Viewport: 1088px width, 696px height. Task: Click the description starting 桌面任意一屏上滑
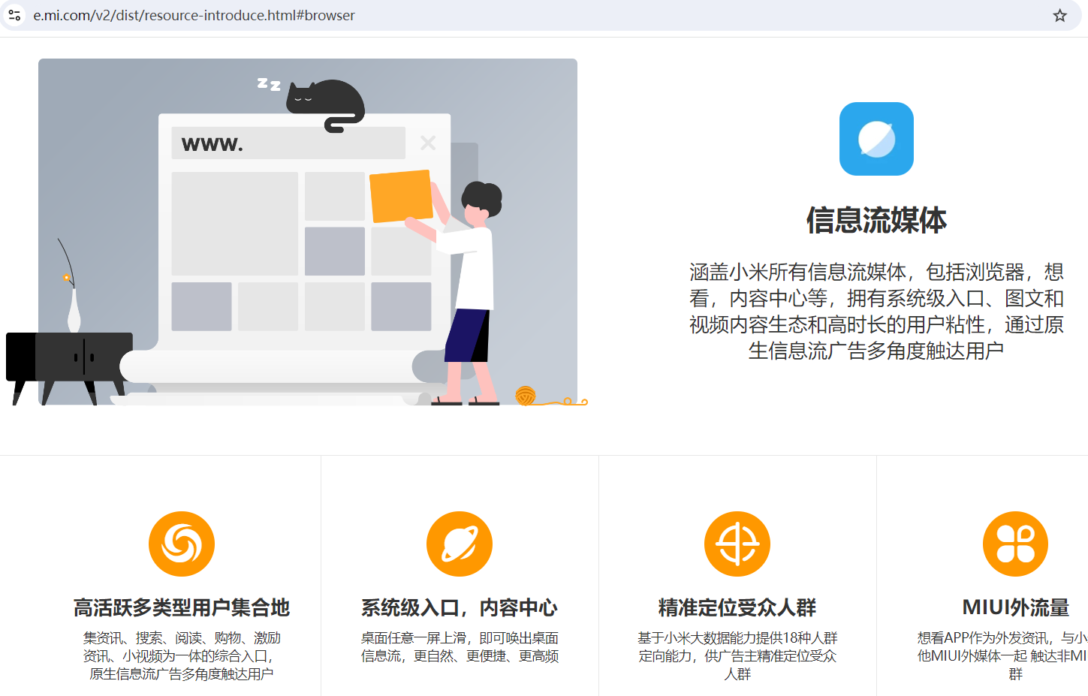click(x=460, y=646)
